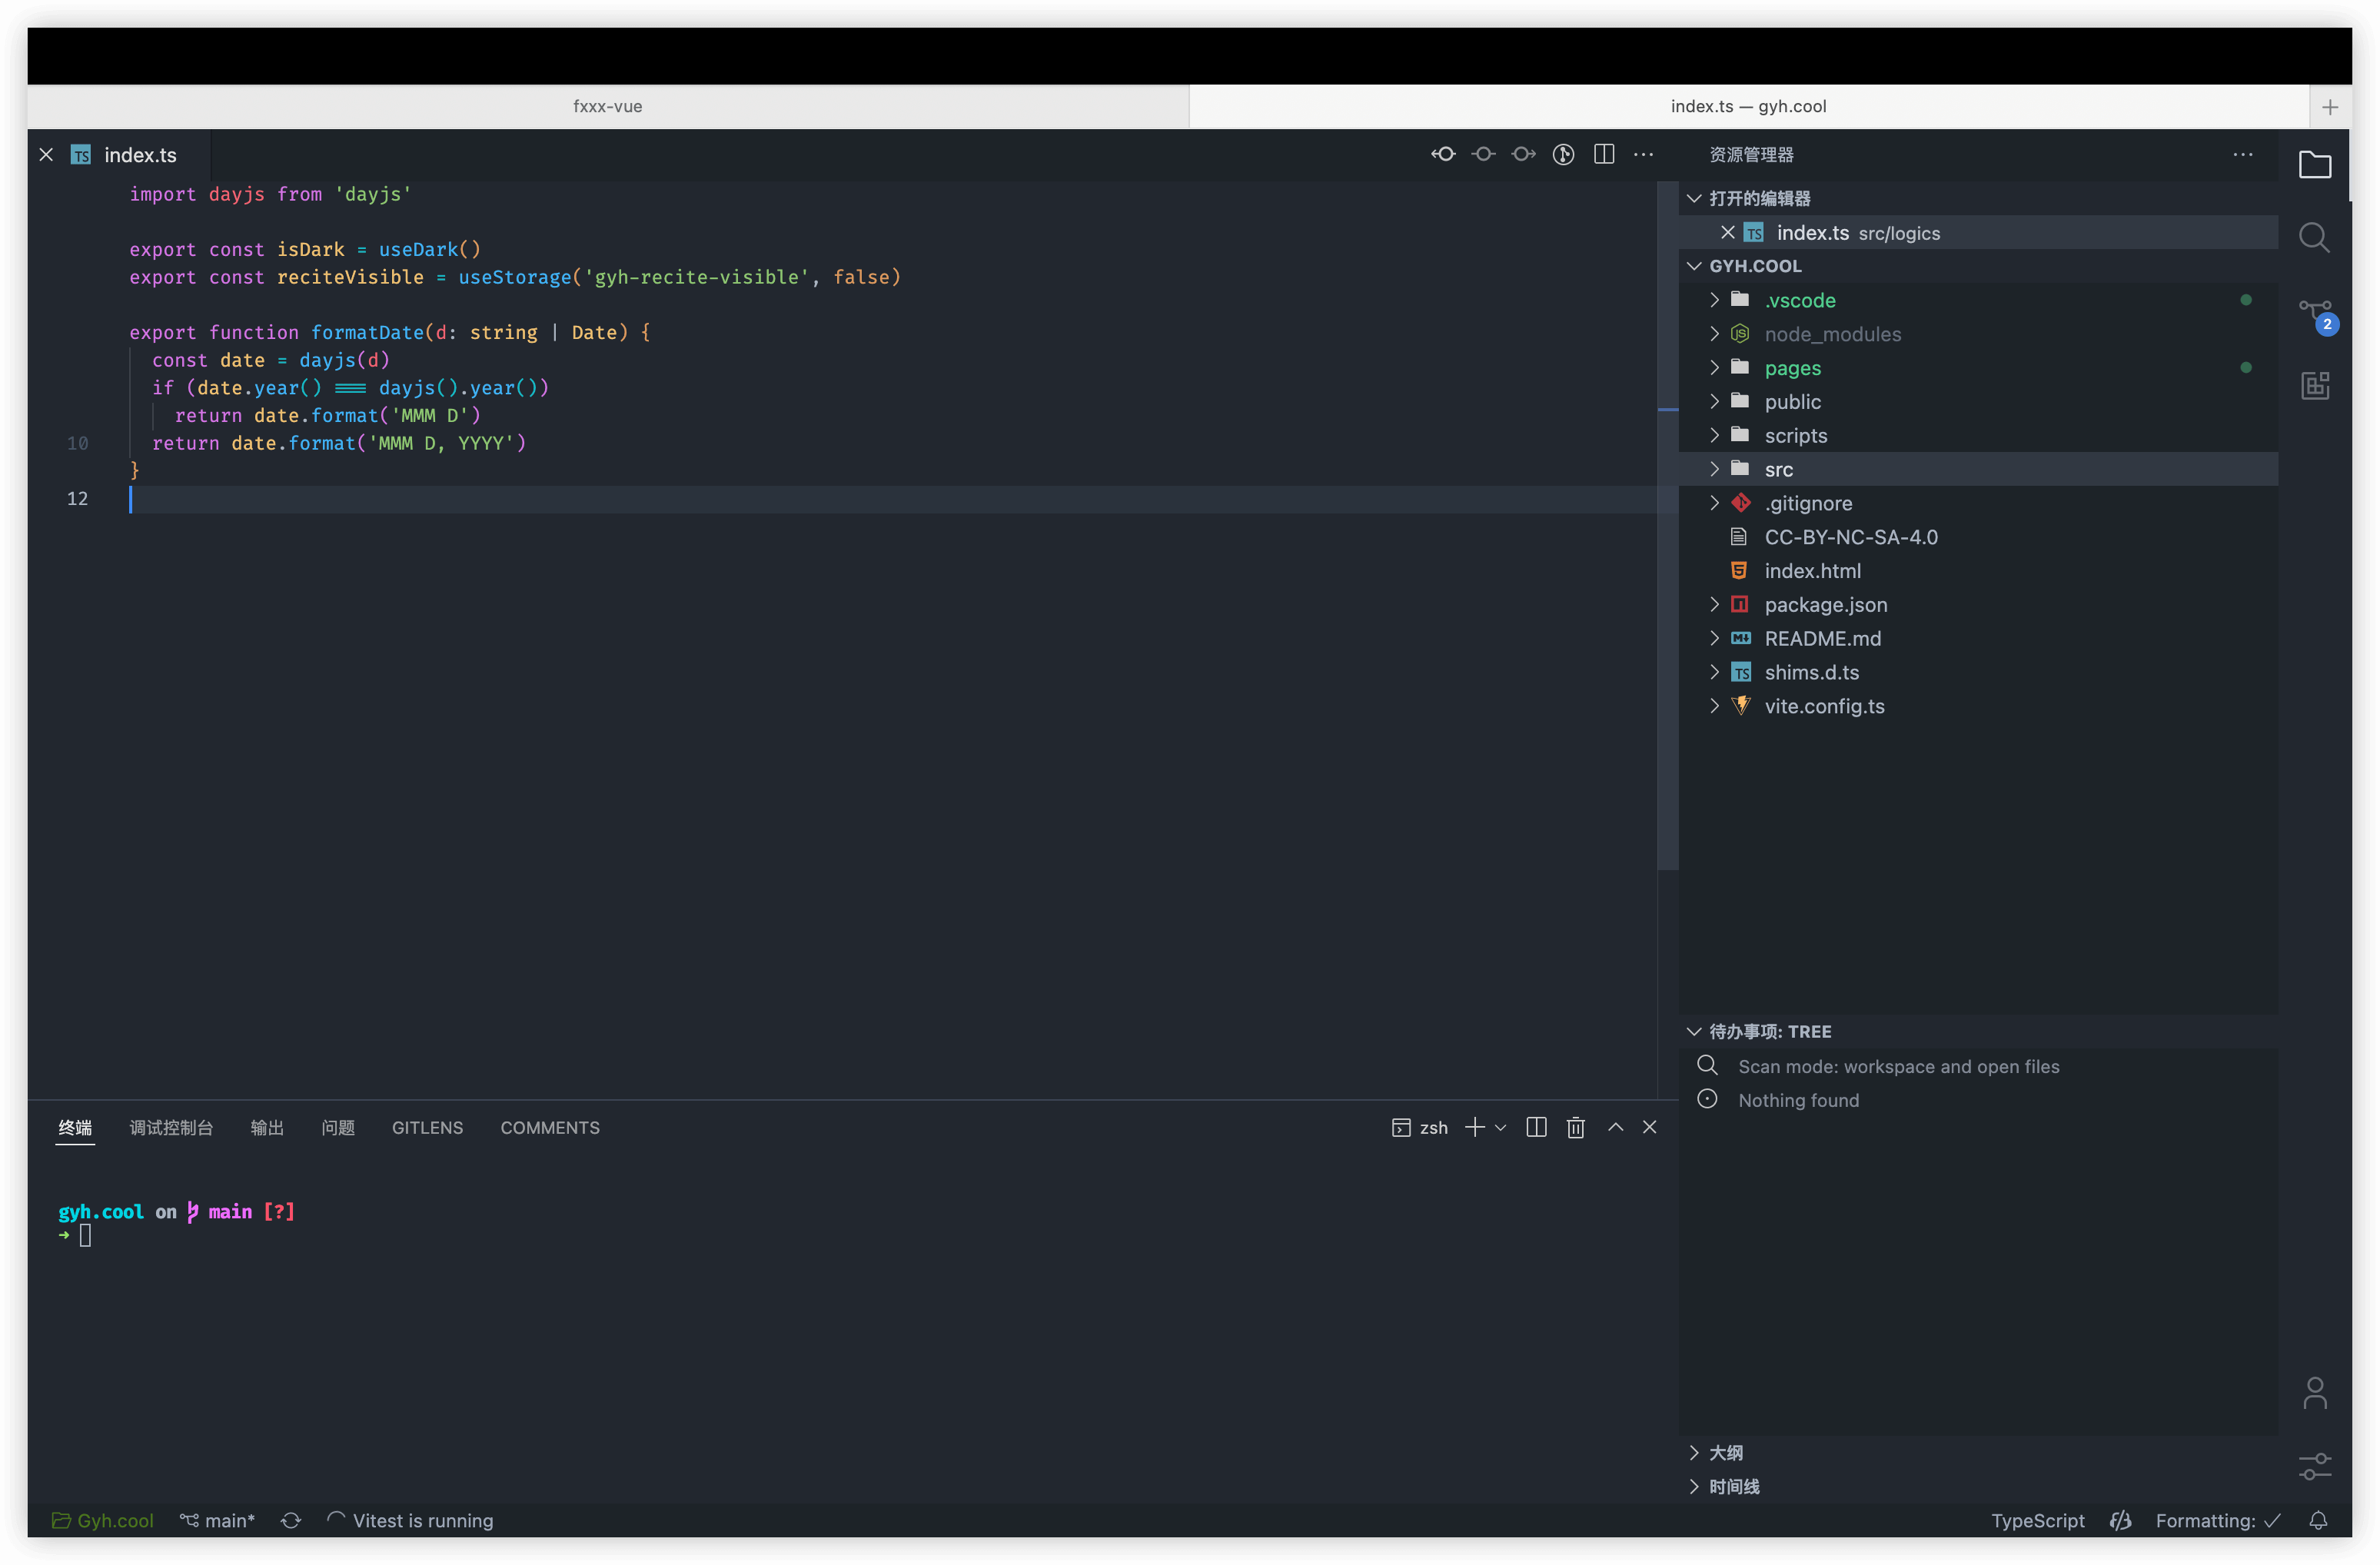Switch to the fxxx-vue window tab
Image resolution: width=2380 pixels, height=1565 pixels.
click(608, 106)
